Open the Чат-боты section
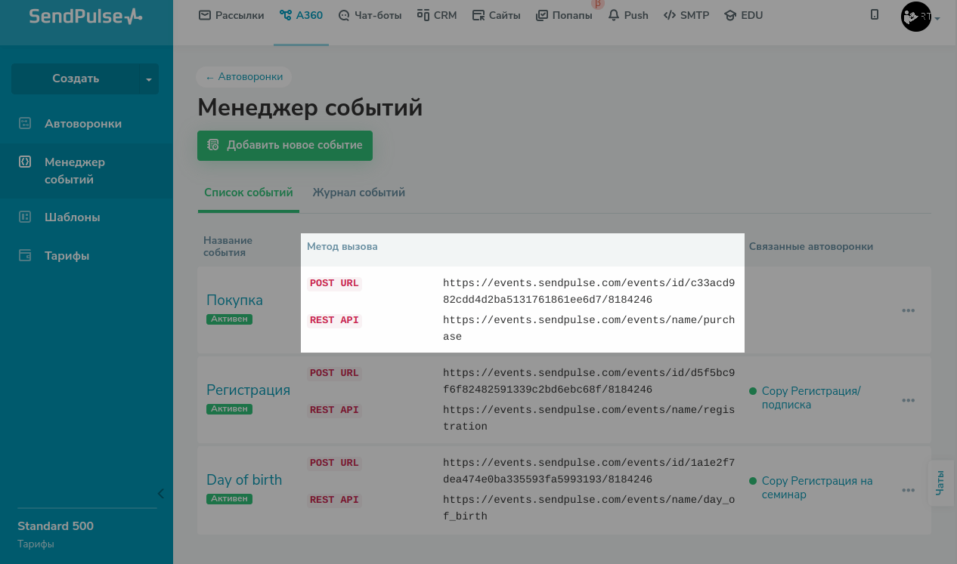Screen dimensions: 957x564 point(370,15)
